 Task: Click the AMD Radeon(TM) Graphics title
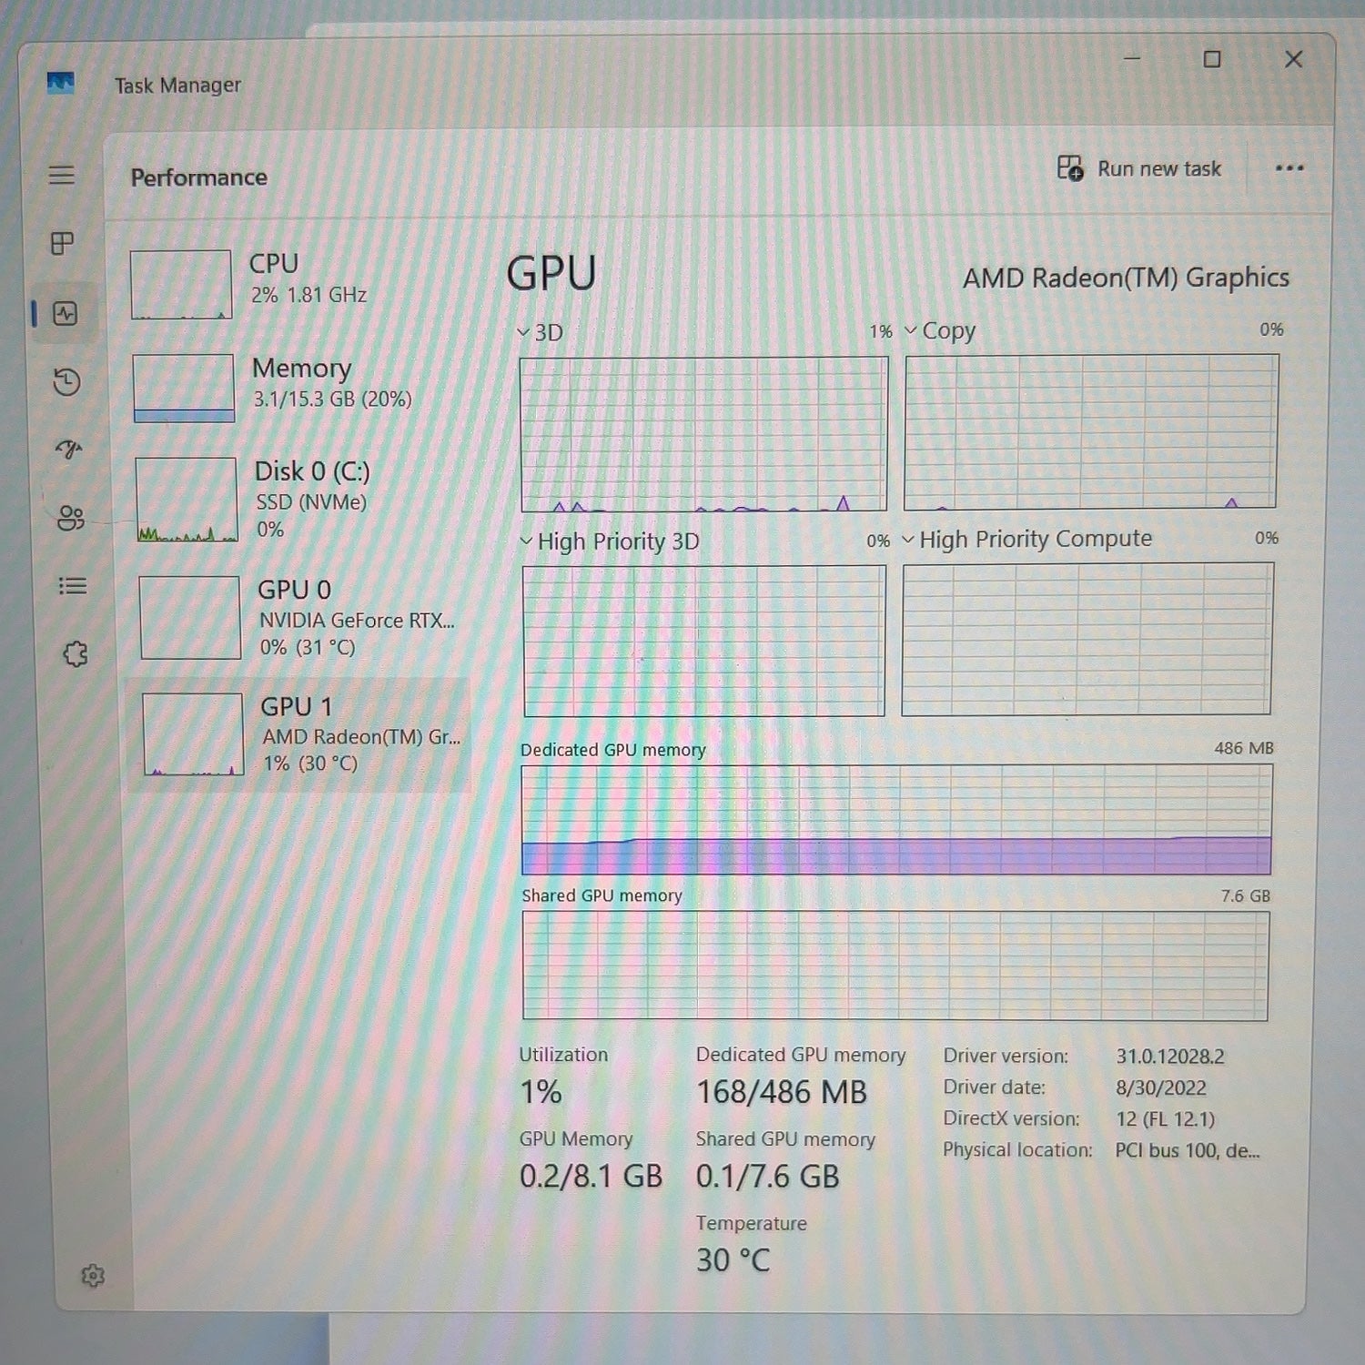tap(1126, 278)
